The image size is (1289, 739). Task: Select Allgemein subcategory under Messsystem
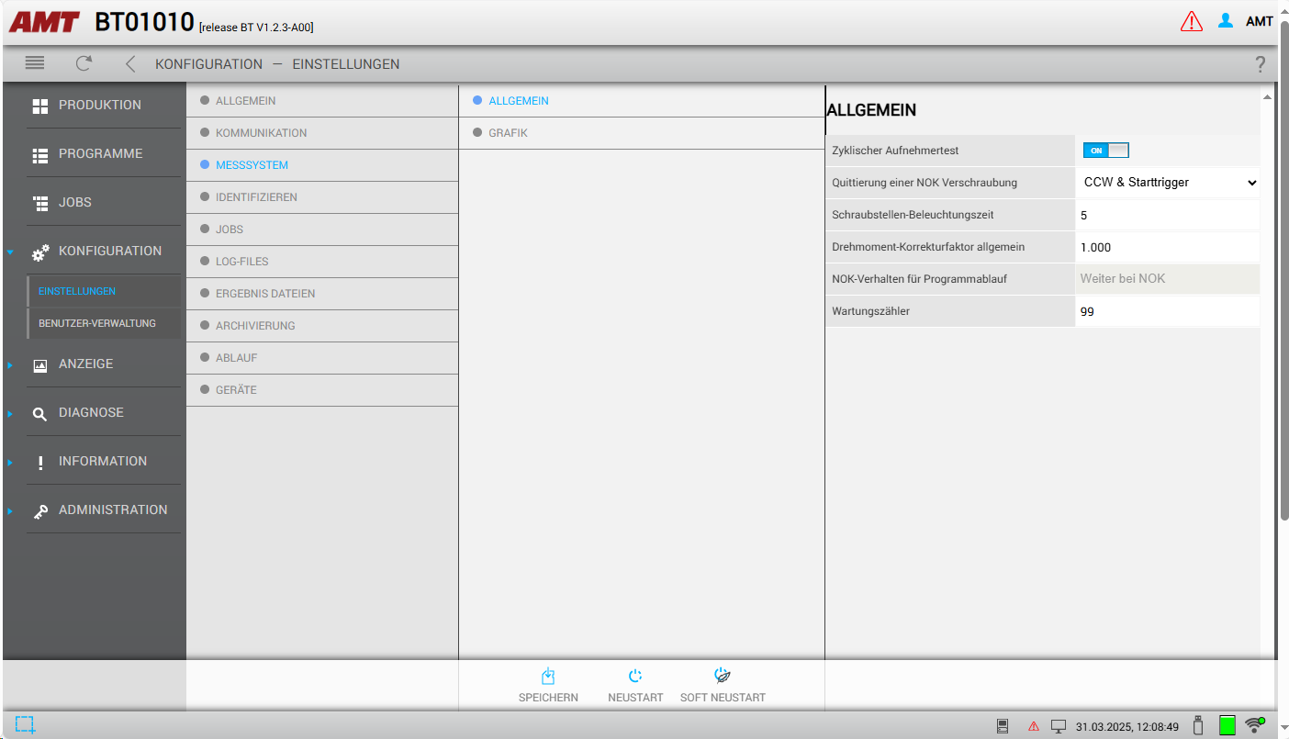642,101
